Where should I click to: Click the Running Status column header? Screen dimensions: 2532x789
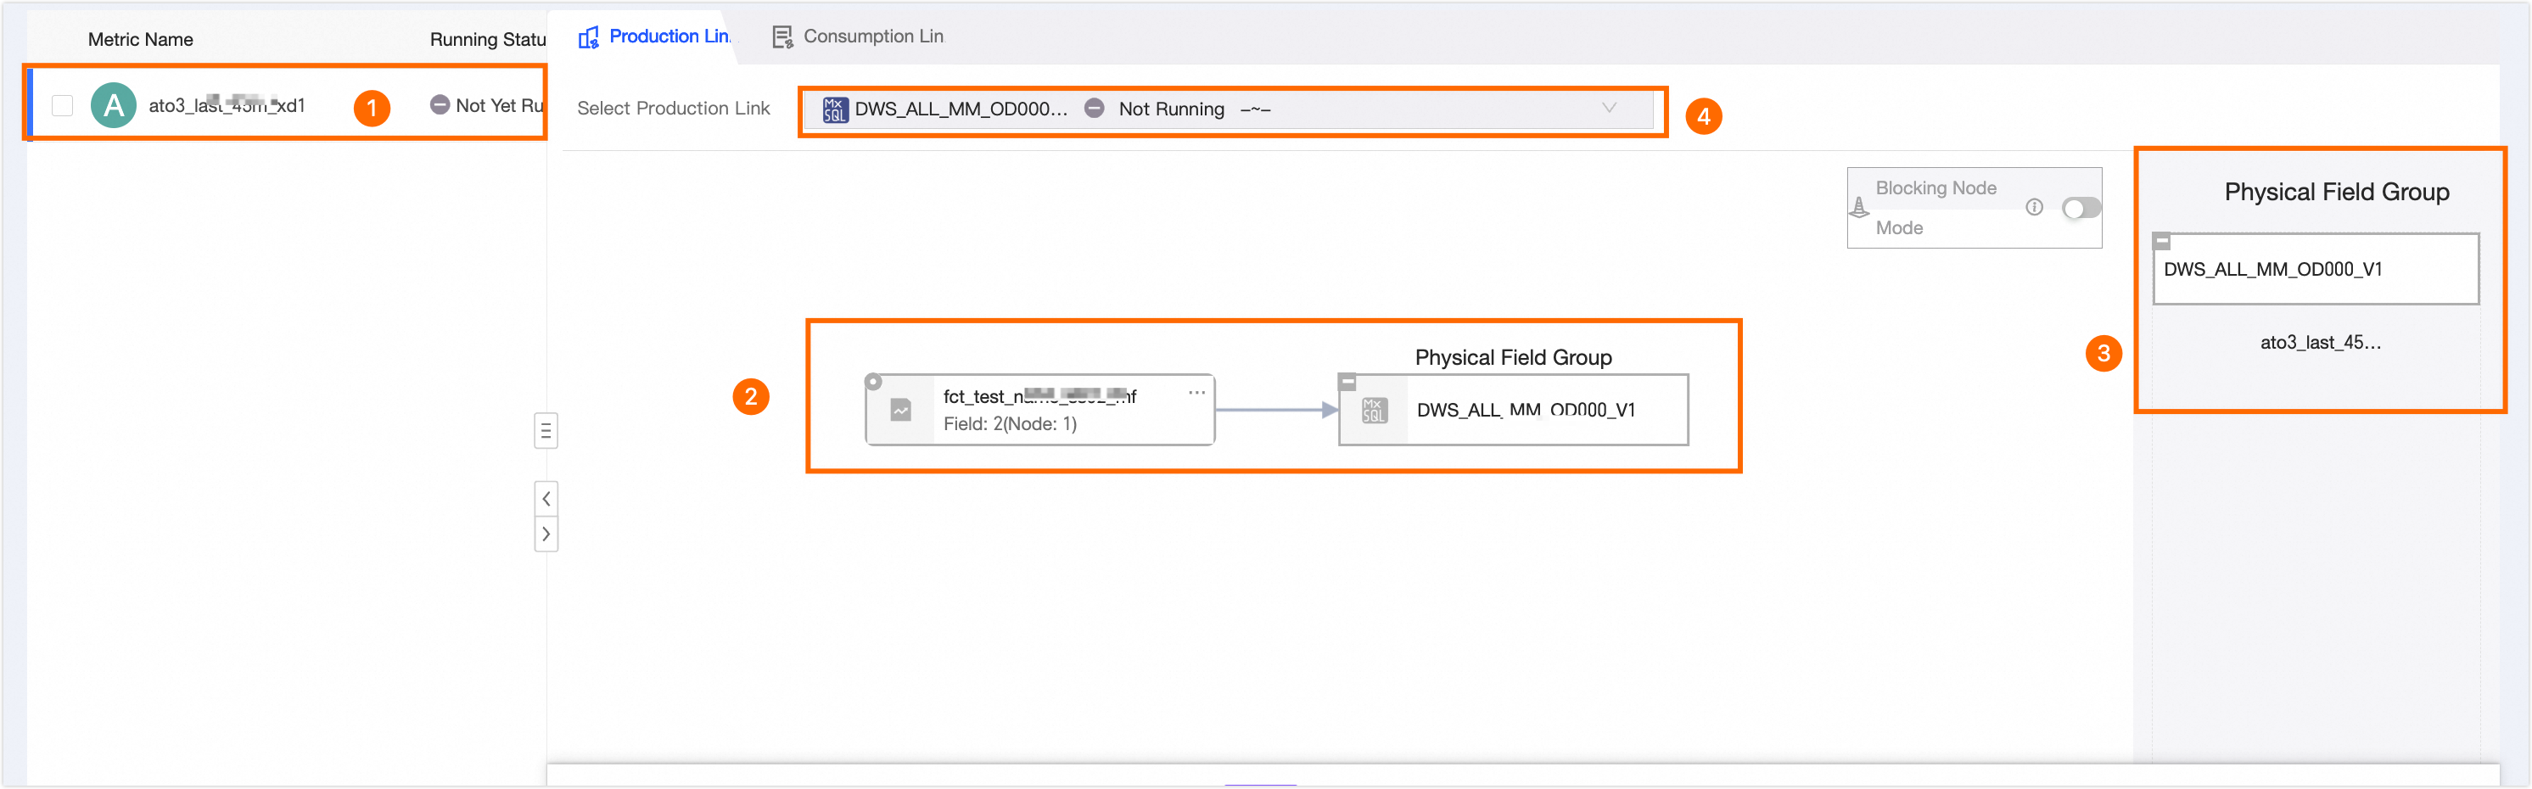(488, 39)
